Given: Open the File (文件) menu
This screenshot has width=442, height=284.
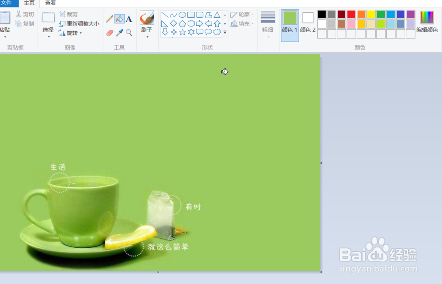Looking at the screenshot, I should [8, 3].
